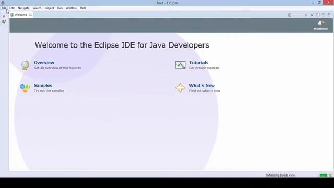This screenshot has width=334, height=188.
Task: Open the Run menu
Action: tap(60, 8)
